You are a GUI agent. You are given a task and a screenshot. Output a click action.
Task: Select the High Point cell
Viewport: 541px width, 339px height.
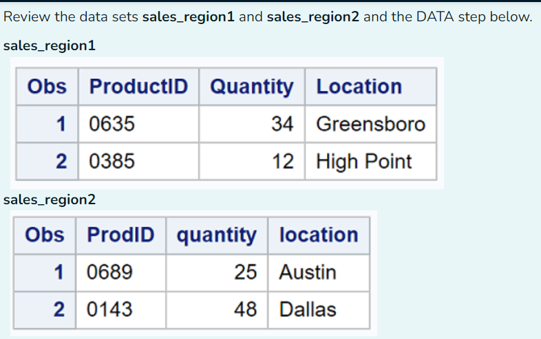click(371, 162)
